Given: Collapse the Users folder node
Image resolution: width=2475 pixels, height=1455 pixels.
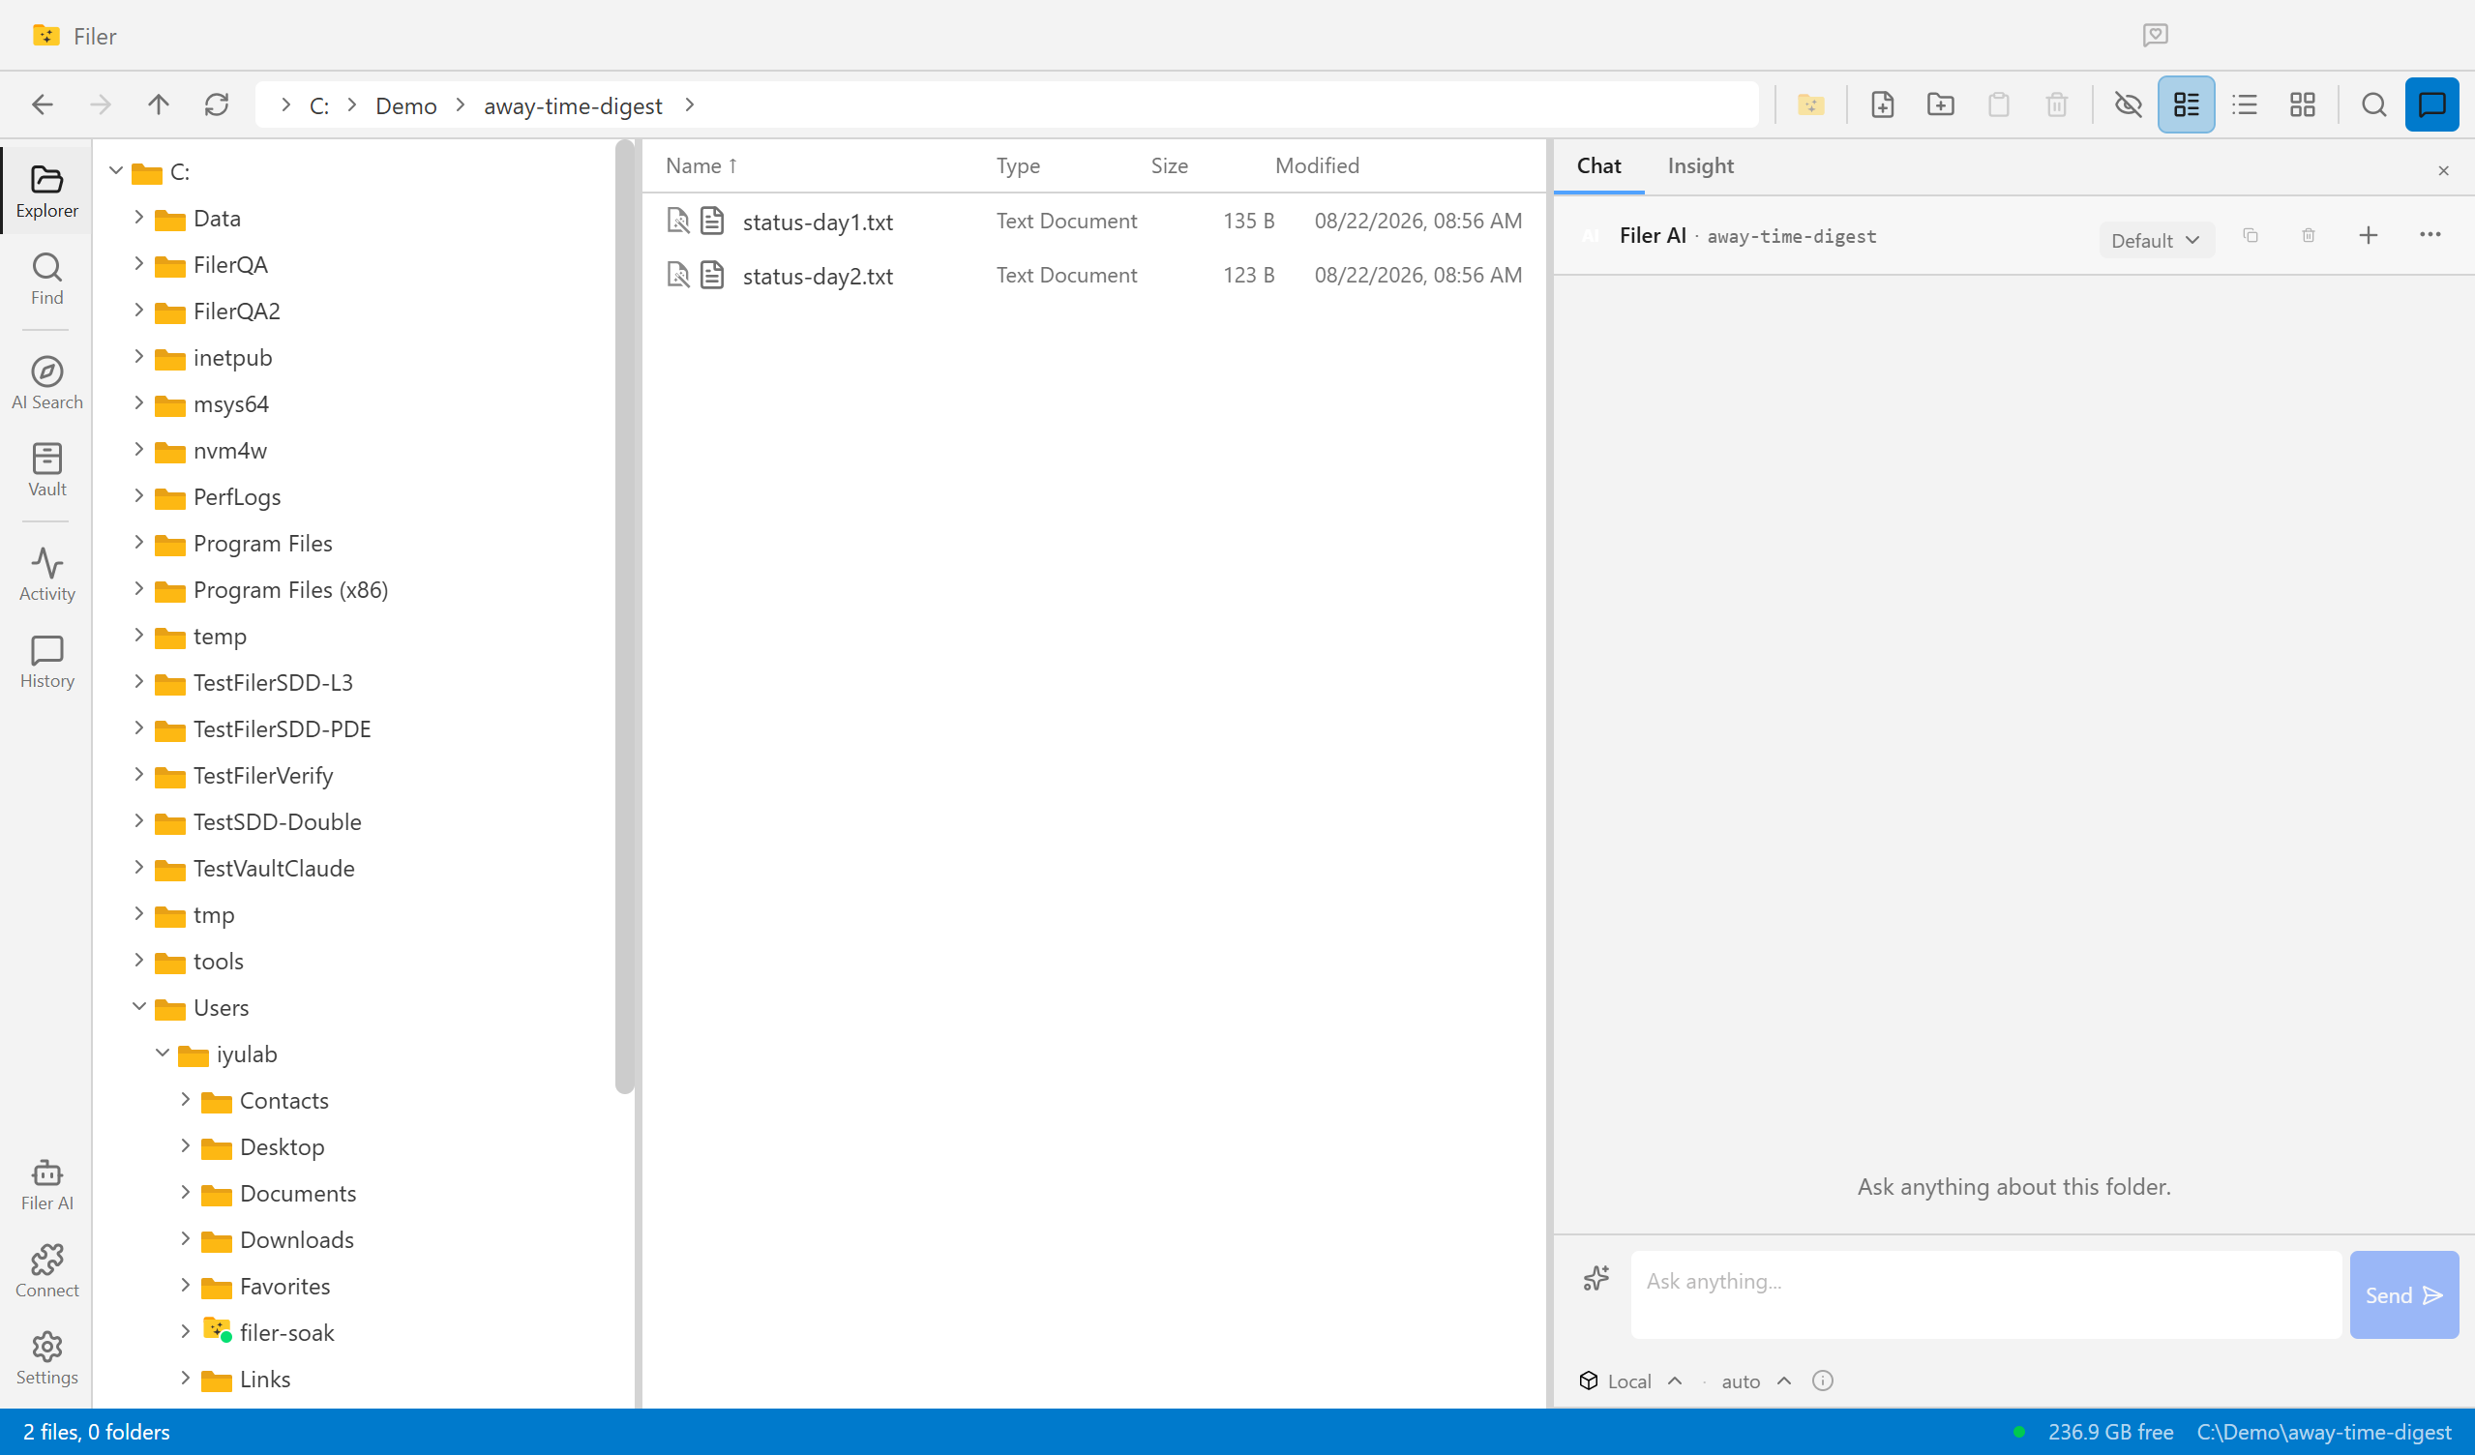Looking at the screenshot, I should click(138, 1007).
